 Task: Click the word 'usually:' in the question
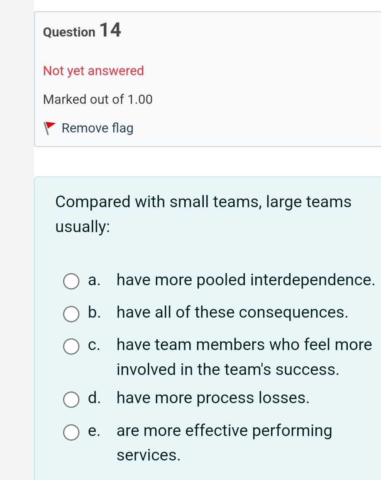click(x=83, y=227)
